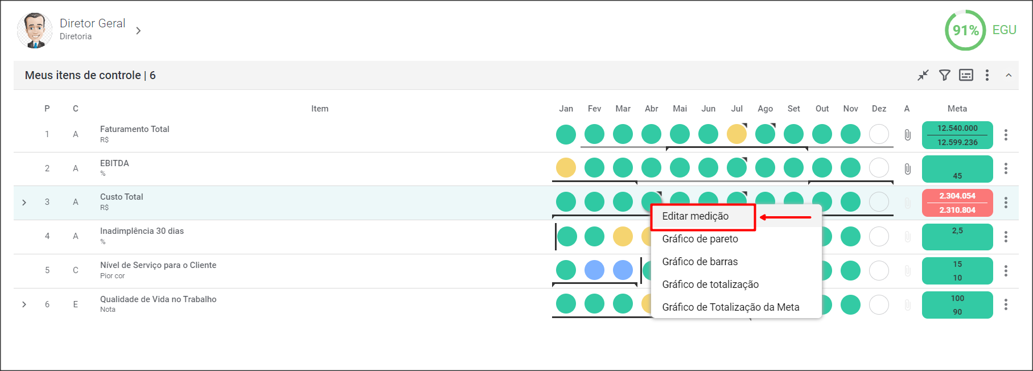Viewport: 1033px width, 371px height.
Task: Click the card view icon in header
Action: click(x=966, y=75)
